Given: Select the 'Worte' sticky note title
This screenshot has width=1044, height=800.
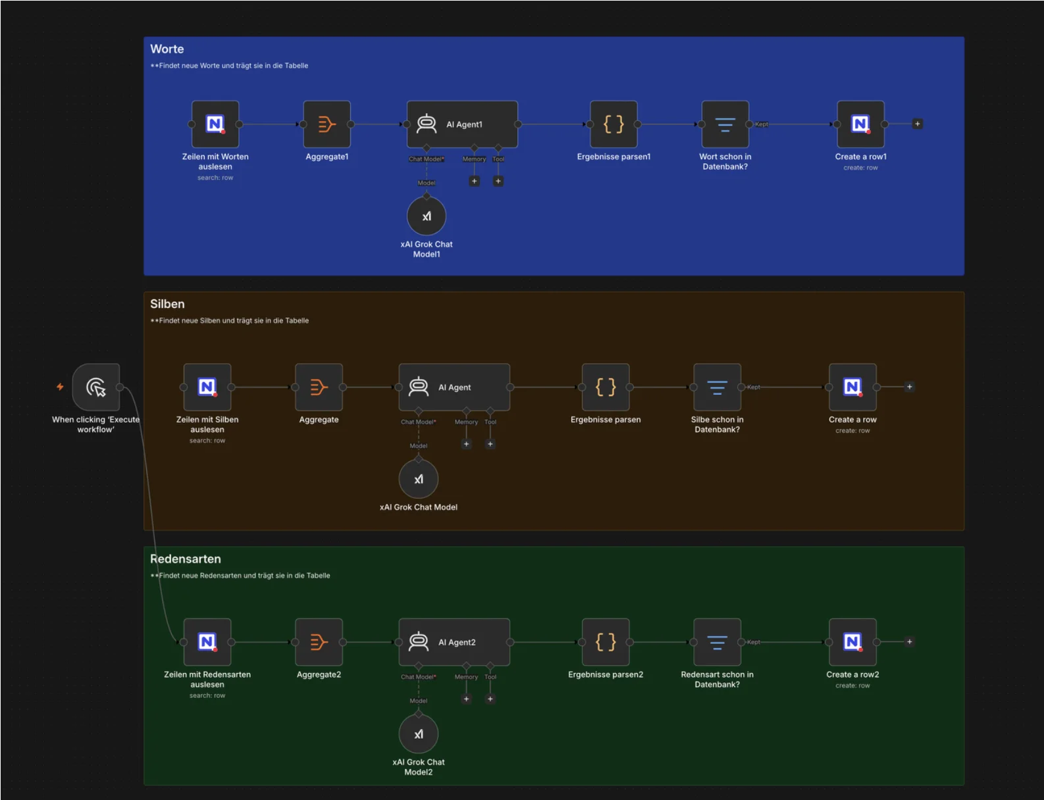Looking at the screenshot, I should (x=167, y=49).
